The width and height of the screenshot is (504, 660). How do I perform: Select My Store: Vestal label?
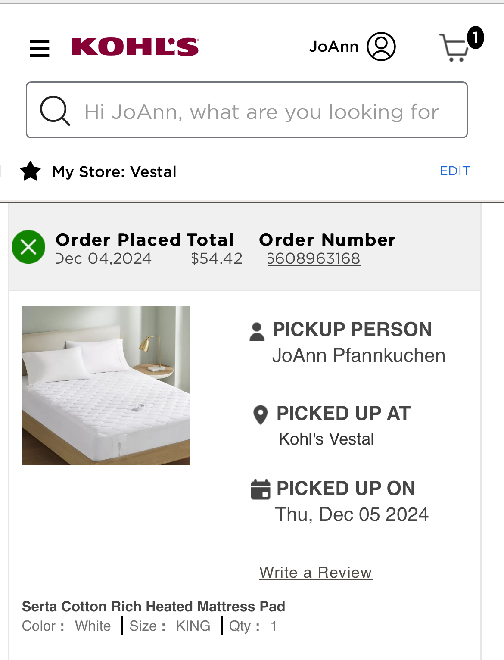pos(114,172)
